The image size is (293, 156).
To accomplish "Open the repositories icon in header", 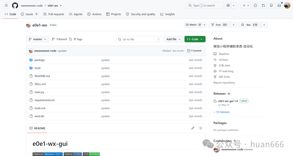I will tap(271, 5).
